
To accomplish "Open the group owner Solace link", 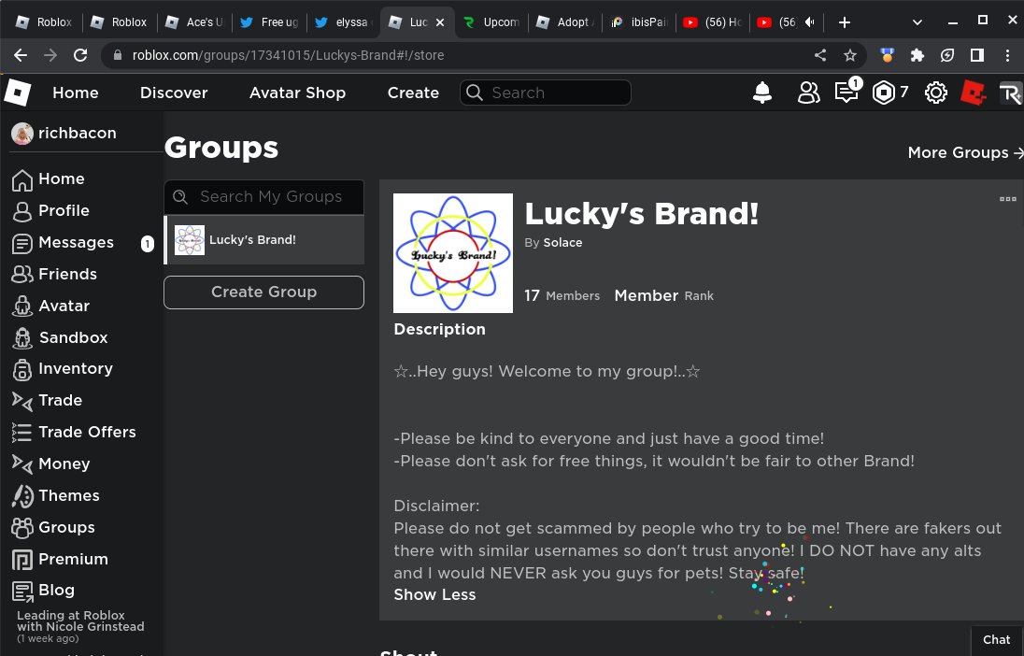I will (x=562, y=242).
